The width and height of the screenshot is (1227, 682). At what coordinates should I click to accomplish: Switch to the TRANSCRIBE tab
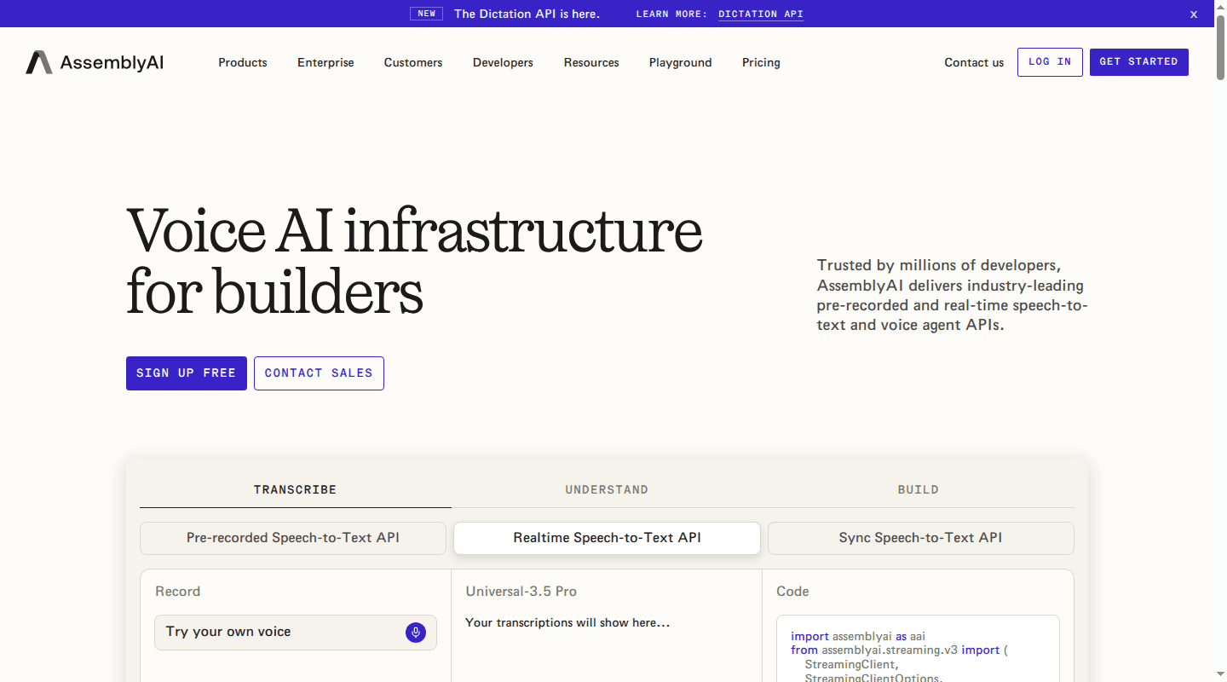296,489
